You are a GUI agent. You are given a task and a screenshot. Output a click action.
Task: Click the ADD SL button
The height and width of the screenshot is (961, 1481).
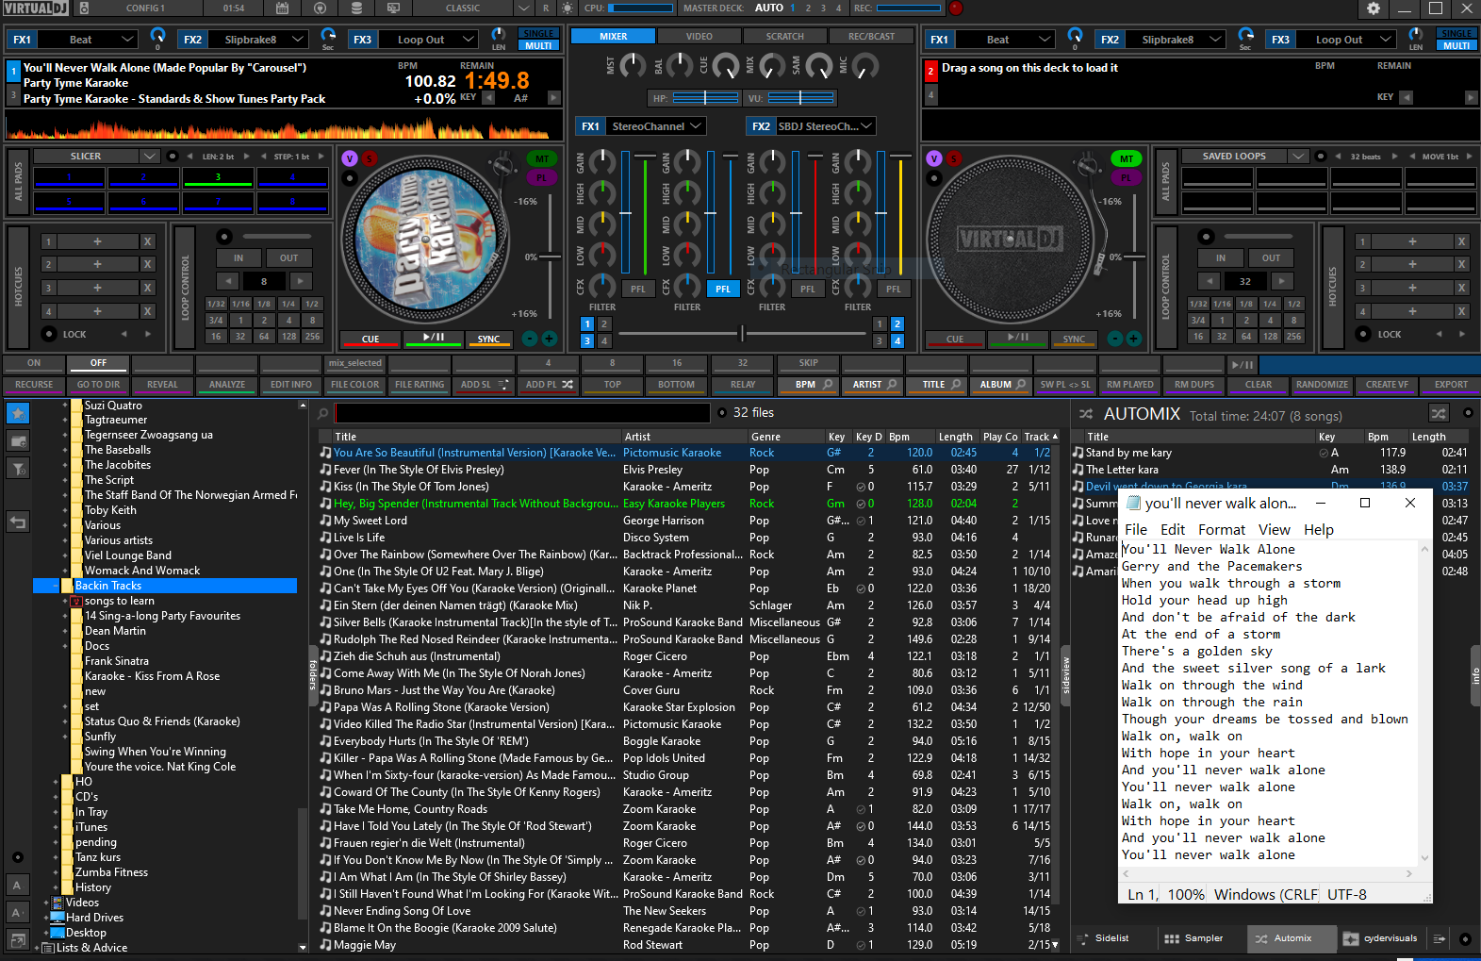485,385
